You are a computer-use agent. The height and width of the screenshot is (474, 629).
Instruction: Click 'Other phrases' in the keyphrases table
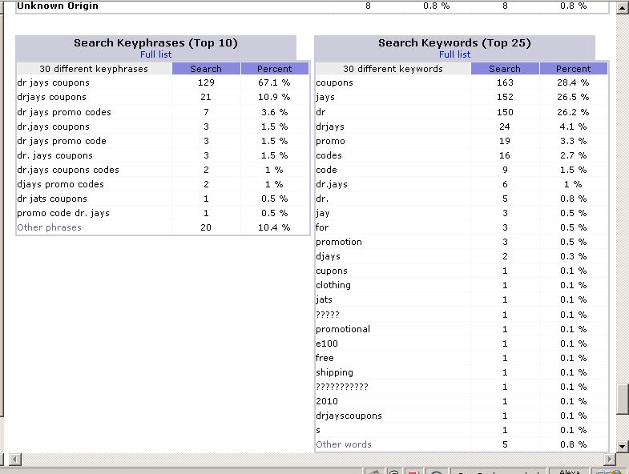point(49,227)
